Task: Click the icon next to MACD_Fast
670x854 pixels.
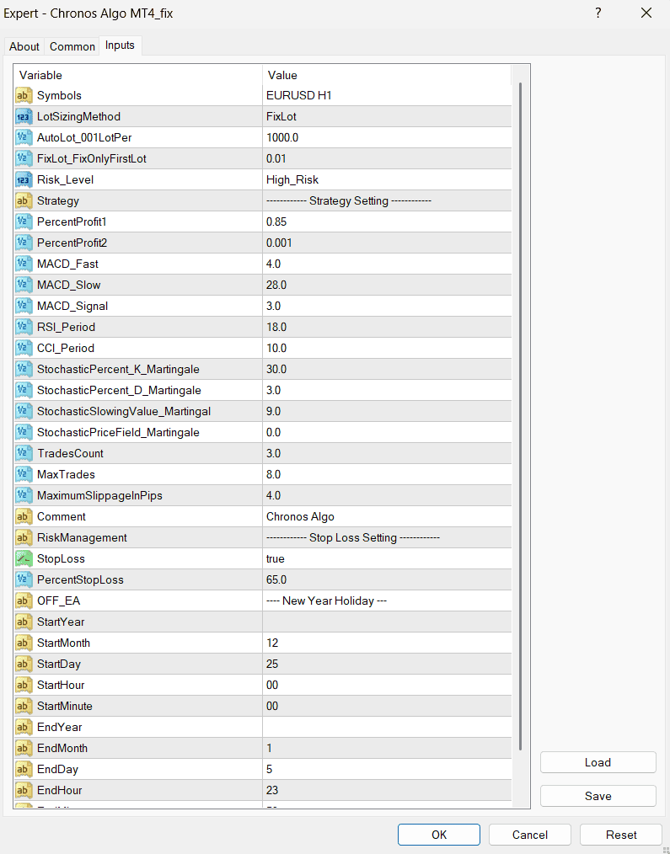Action: (24, 264)
